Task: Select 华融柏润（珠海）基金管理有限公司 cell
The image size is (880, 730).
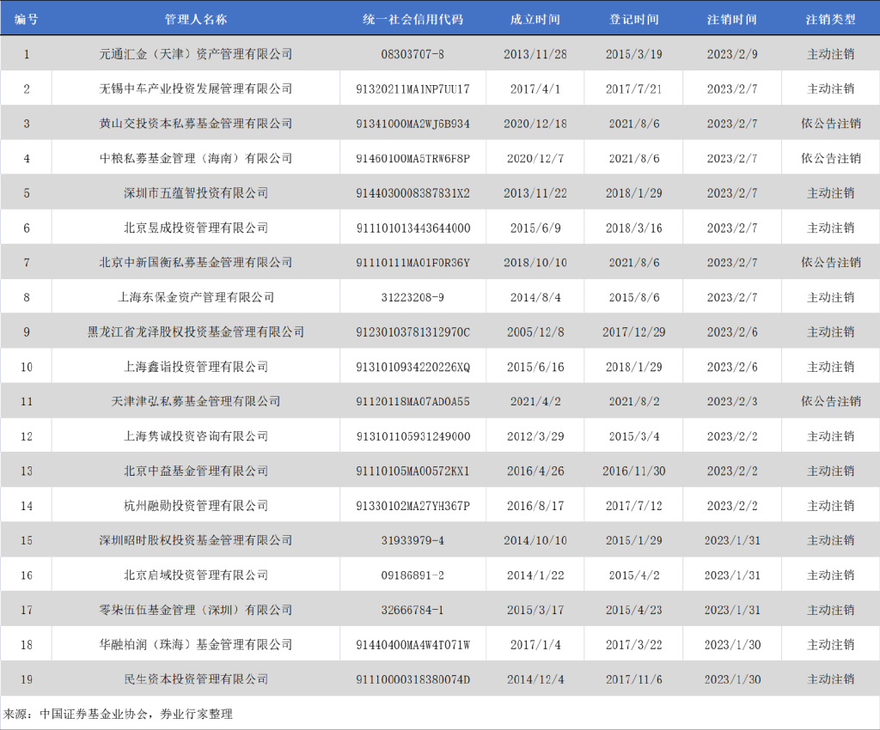Action: point(195,645)
